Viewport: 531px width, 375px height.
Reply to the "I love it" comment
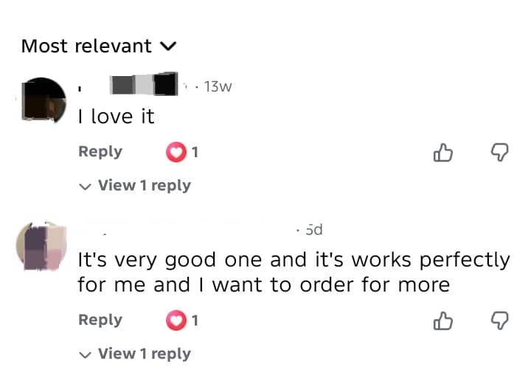[100, 151]
